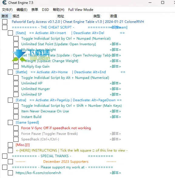Enable Item Never Decrease On Use checkbox
Screen dimensions: 175x178
click(x=16, y=111)
